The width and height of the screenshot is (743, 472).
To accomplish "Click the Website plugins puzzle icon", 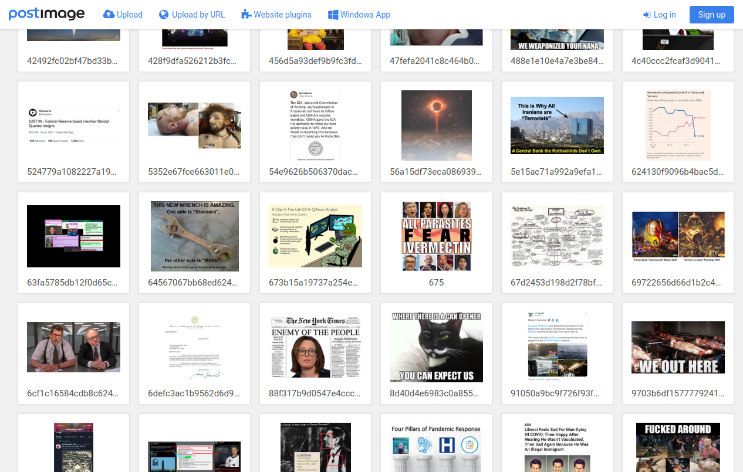I will 246,15.
